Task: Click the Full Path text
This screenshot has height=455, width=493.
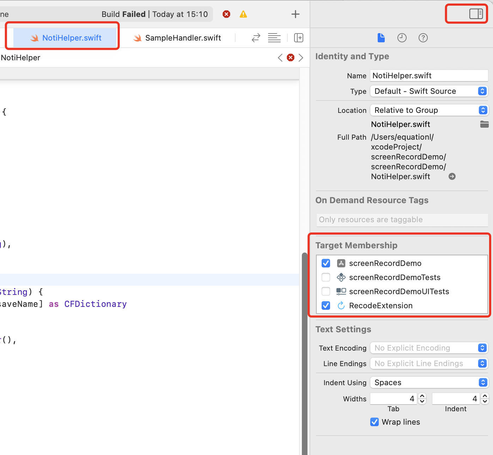Action: (x=409, y=157)
